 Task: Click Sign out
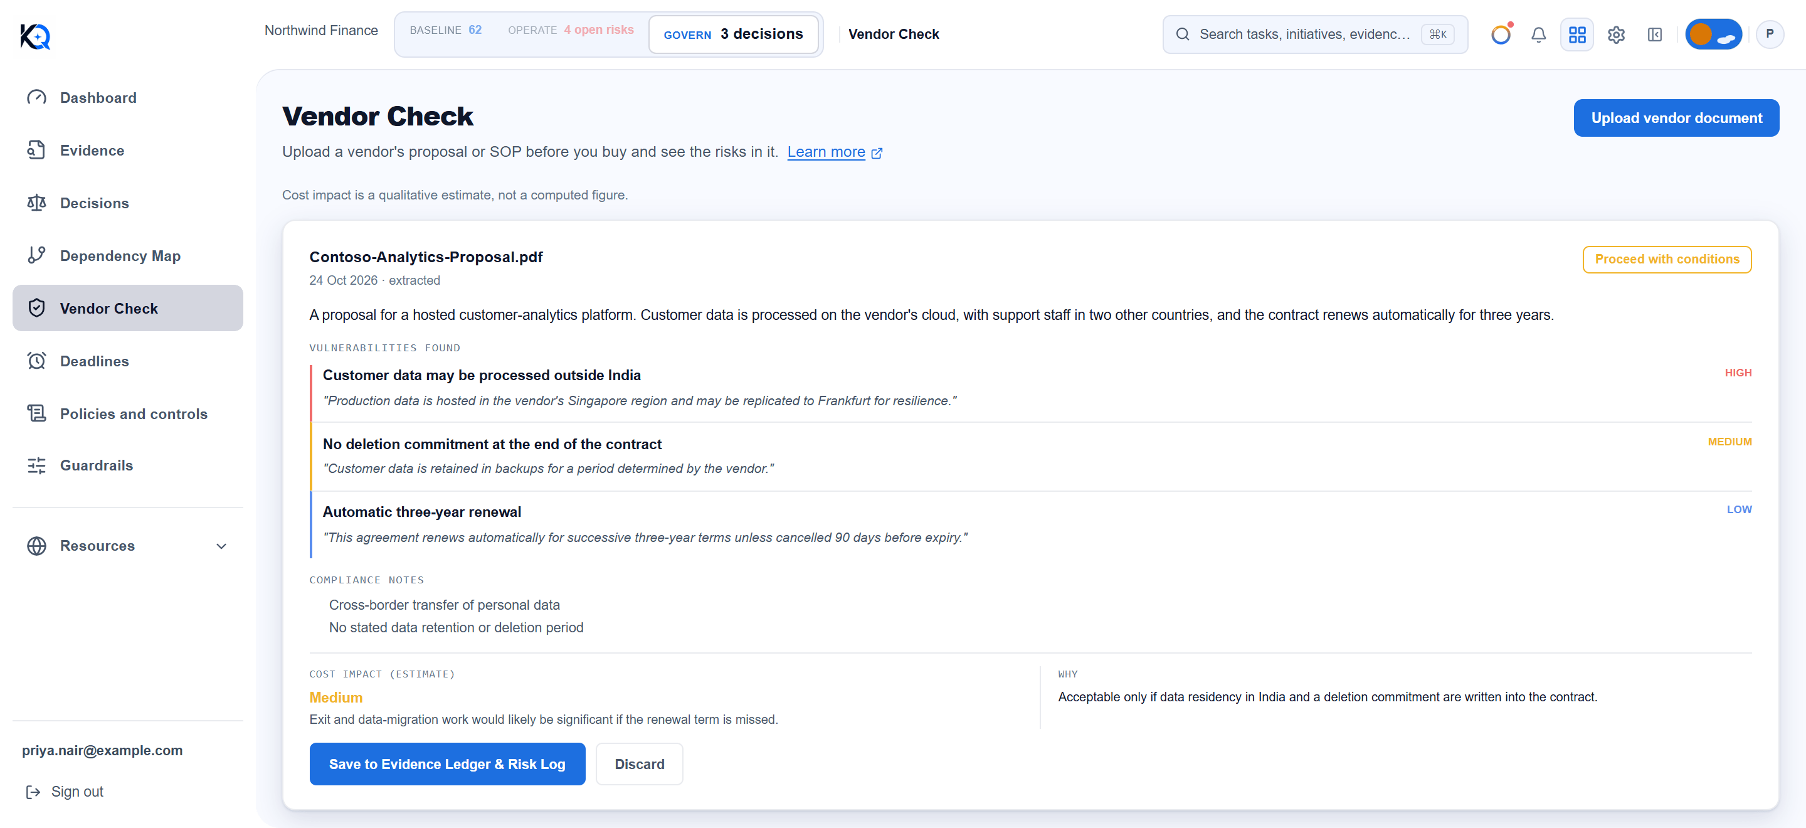tap(65, 792)
